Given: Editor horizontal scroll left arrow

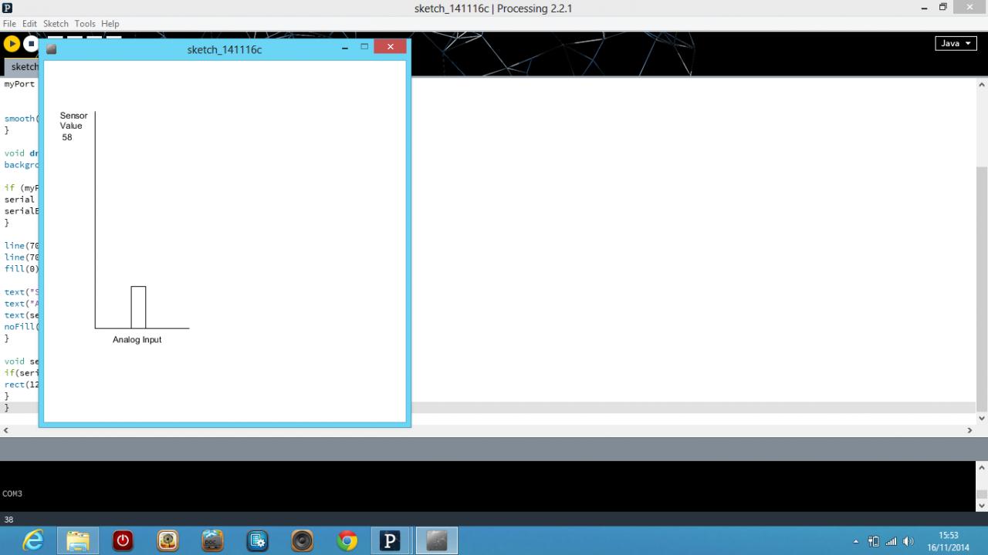Looking at the screenshot, I should [x=6, y=430].
